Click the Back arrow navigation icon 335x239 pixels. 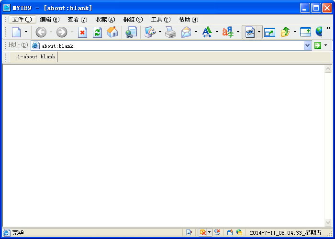(41, 32)
